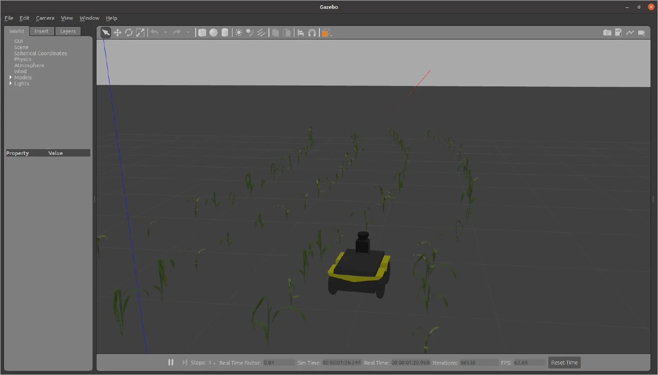Select the Physics item in the World panel
This screenshot has width=658, height=375.
click(23, 59)
